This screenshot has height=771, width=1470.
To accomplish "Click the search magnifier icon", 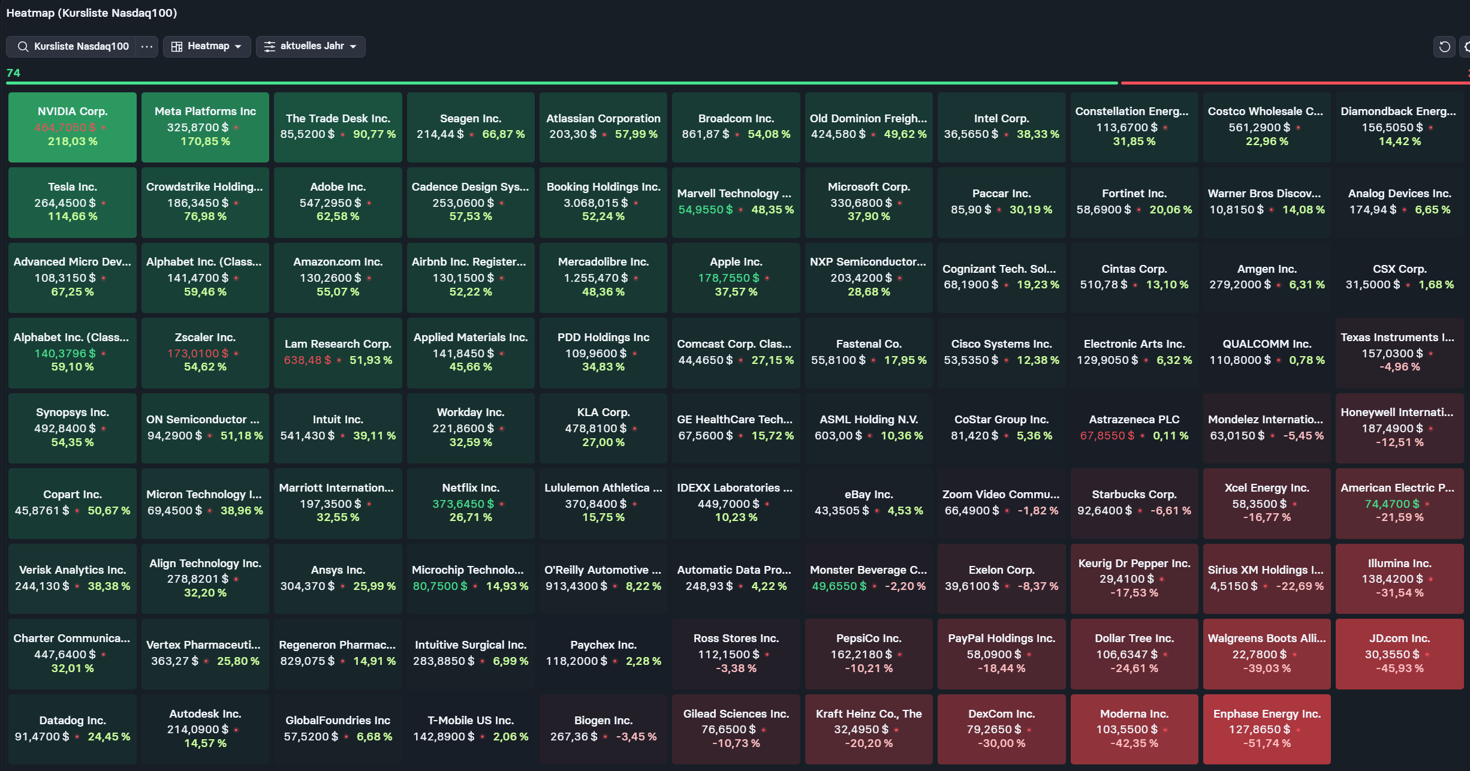I will click(x=23, y=46).
